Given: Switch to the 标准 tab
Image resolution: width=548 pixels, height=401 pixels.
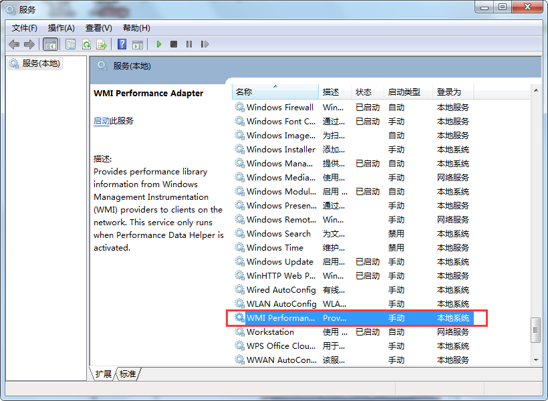Looking at the screenshot, I should (x=128, y=374).
